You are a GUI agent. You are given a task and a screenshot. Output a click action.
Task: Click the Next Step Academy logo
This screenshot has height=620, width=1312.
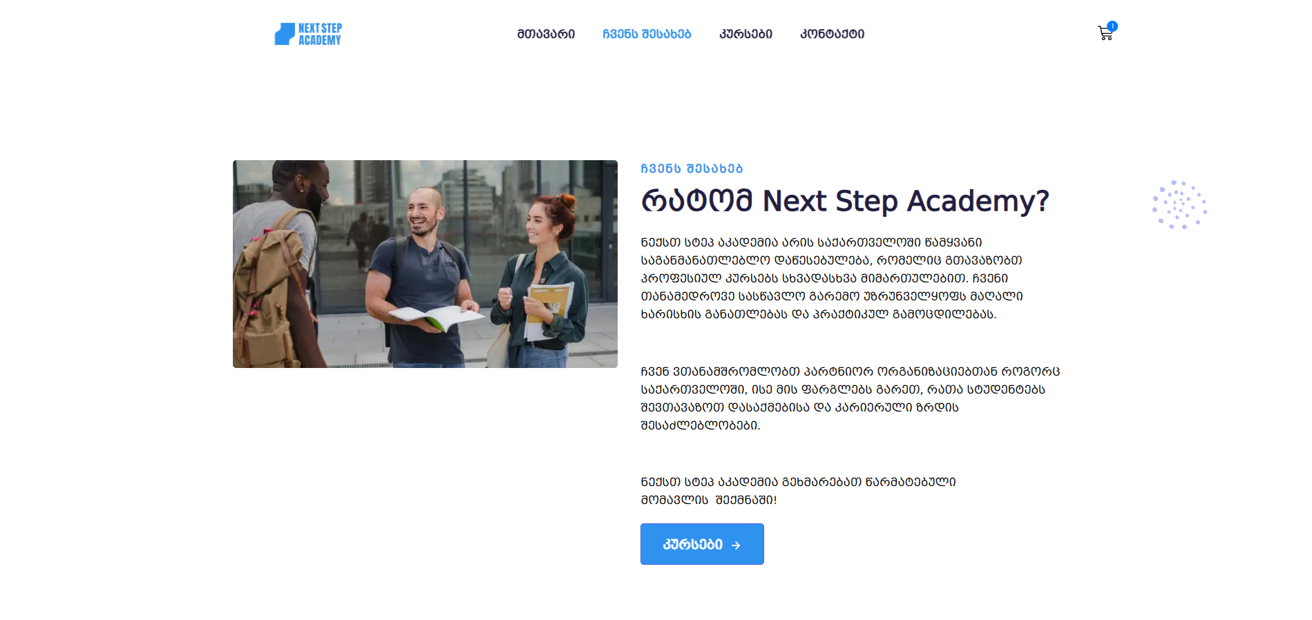pyautogui.click(x=308, y=34)
